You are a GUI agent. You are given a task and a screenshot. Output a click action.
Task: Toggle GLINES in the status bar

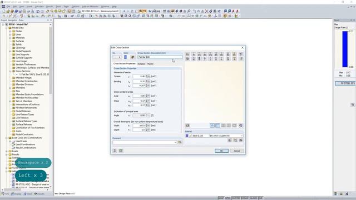click(x=254, y=198)
